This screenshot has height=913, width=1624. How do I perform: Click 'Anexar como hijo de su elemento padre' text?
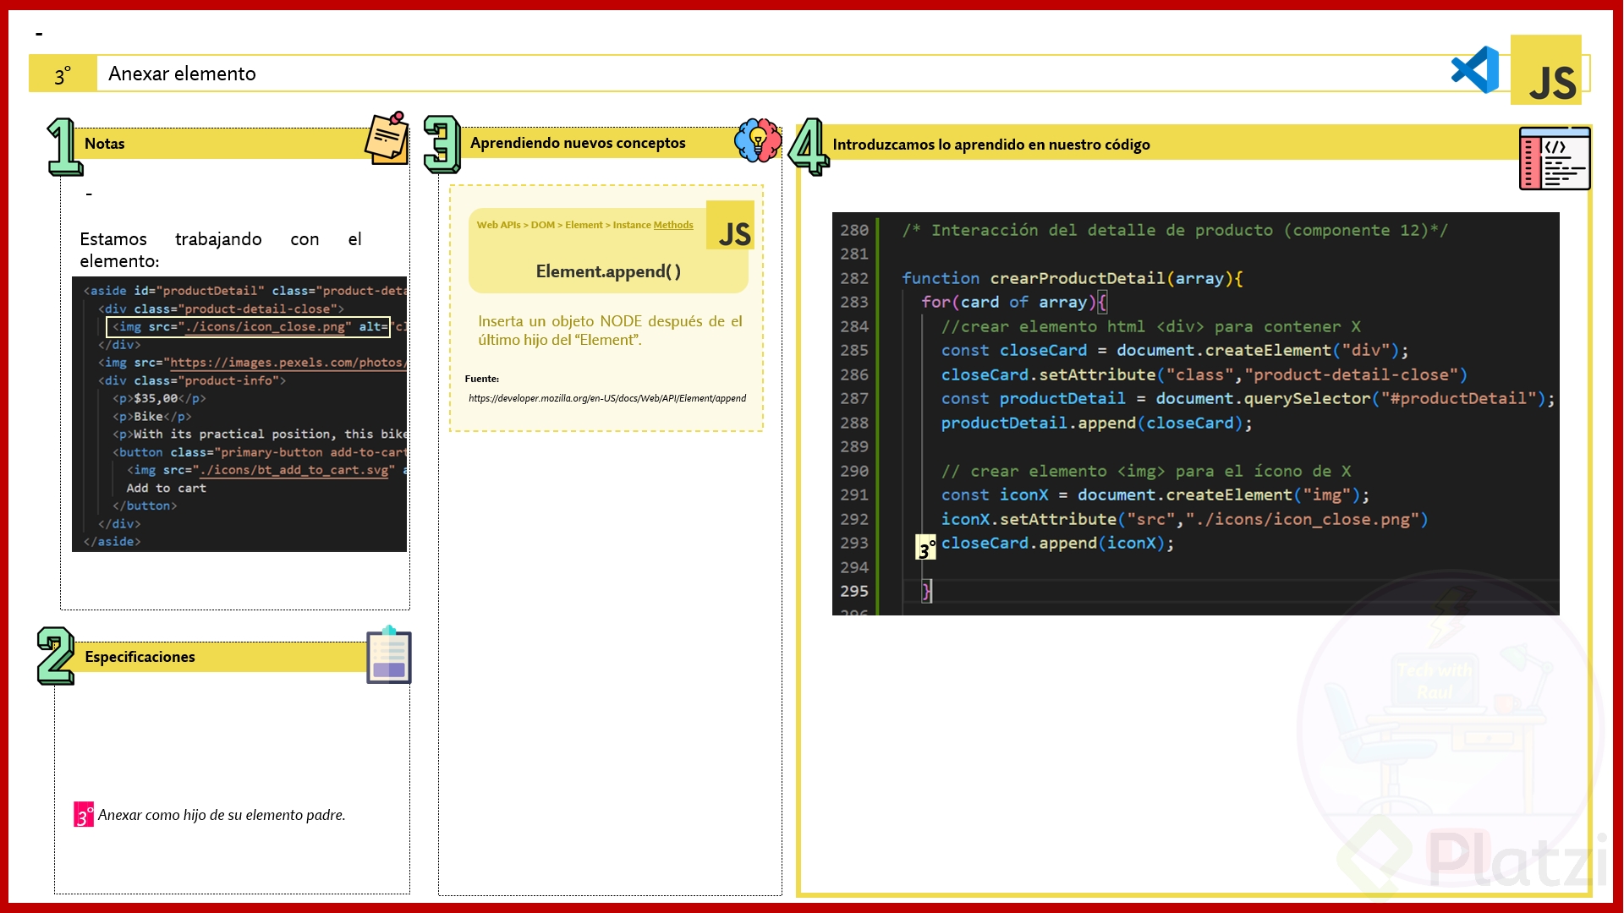tap(222, 815)
